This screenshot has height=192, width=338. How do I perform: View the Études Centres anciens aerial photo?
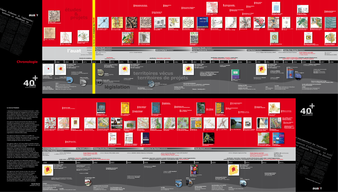131,22
